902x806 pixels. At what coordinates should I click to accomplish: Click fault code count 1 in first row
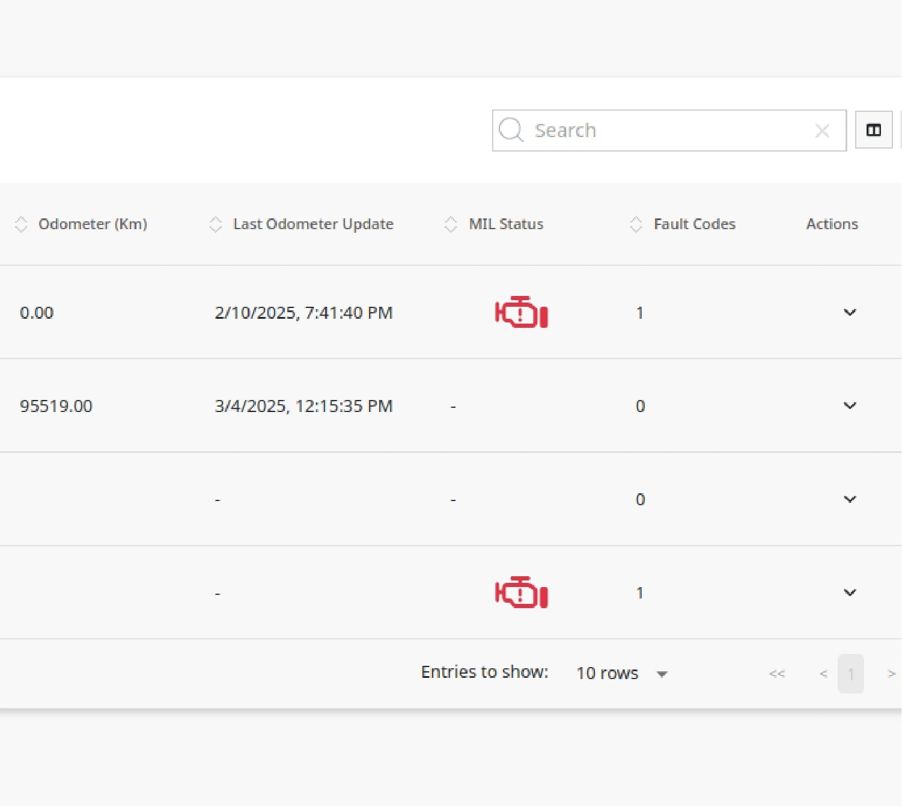pos(640,313)
